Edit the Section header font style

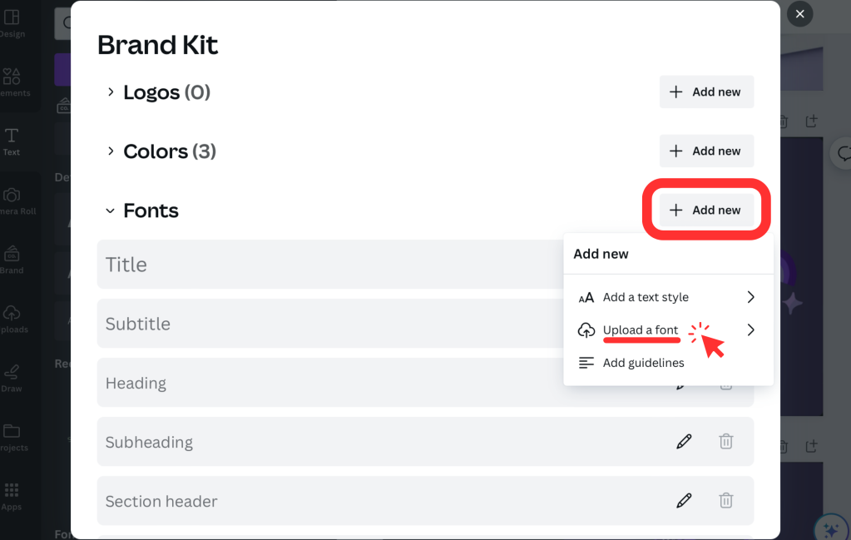684,501
